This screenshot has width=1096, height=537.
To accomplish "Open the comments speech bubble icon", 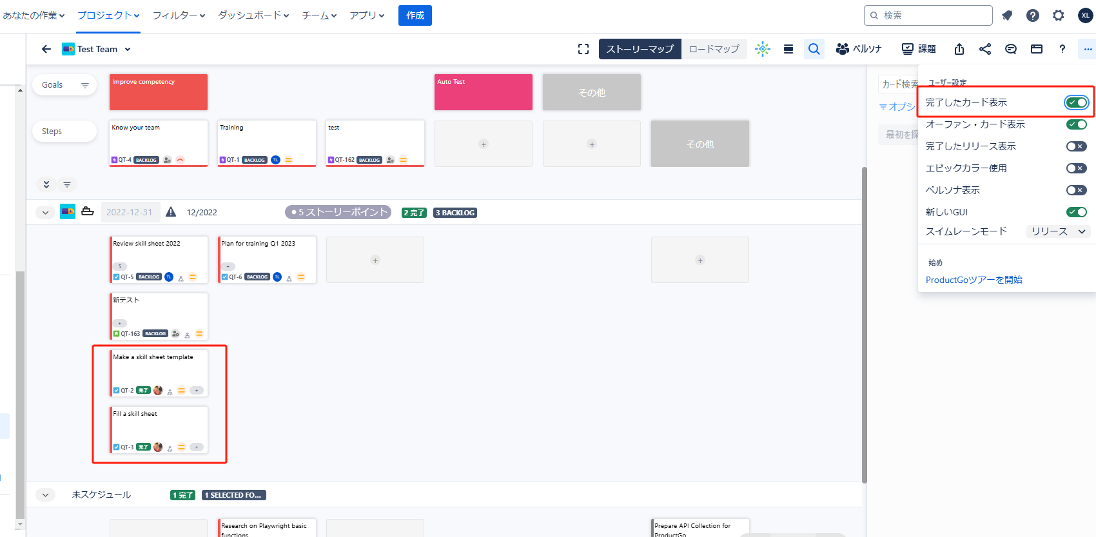I will point(1010,49).
